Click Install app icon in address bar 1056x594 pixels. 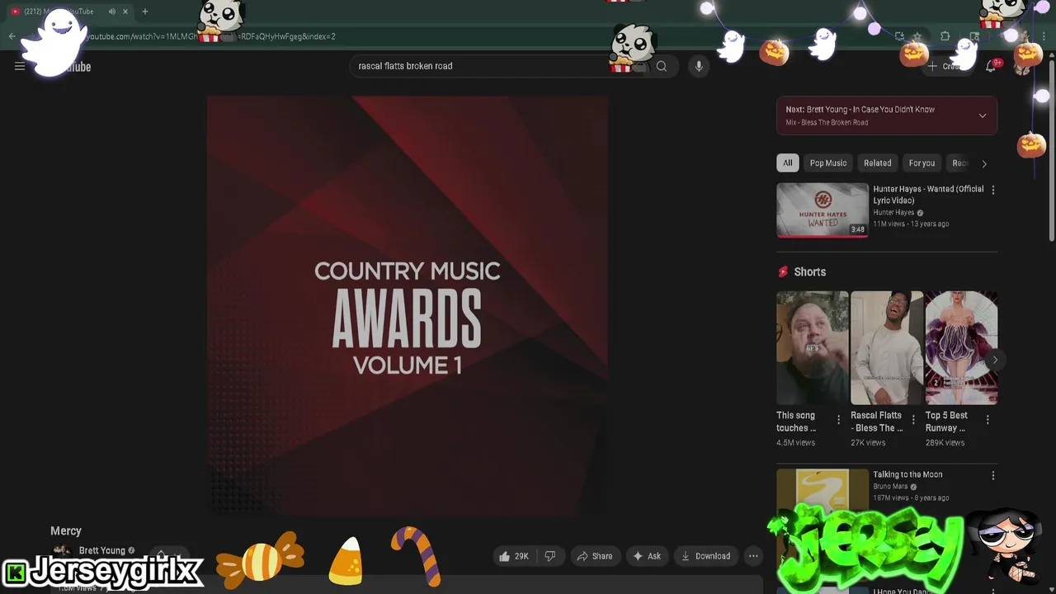point(899,36)
